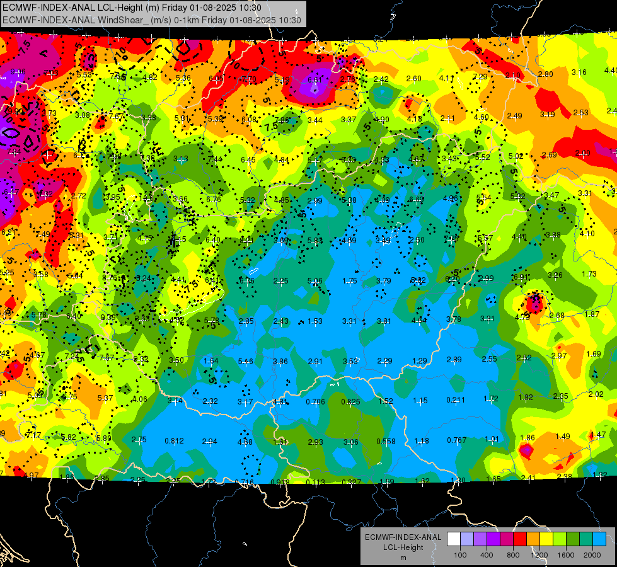Image resolution: width=617 pixels, height=567 pixels.
Task: Click the wind shear value 0.767
Action: tap(457, 440)
